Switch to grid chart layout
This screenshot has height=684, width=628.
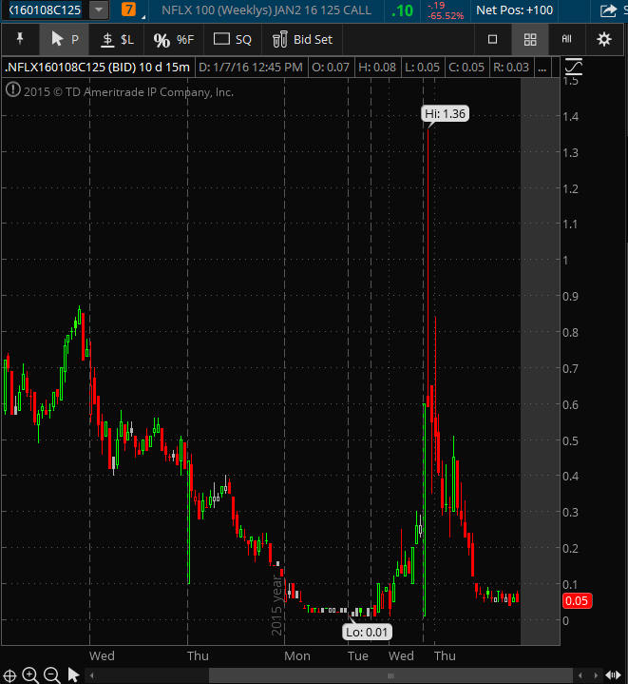pos(530,40)
